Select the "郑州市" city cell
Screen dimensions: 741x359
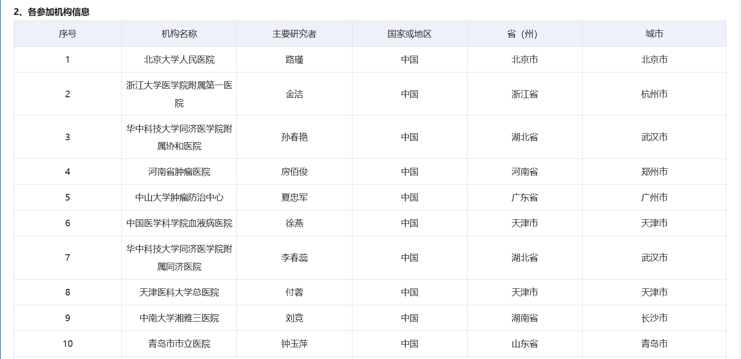[654, 172]
